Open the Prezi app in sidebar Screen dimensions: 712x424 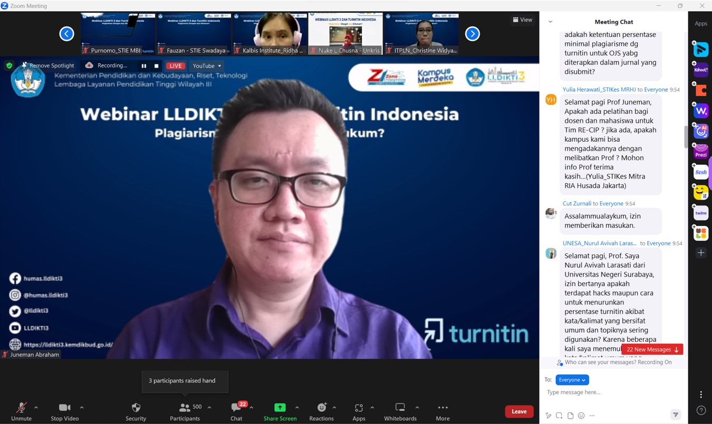pyautogui.click(x=701, y=152)
